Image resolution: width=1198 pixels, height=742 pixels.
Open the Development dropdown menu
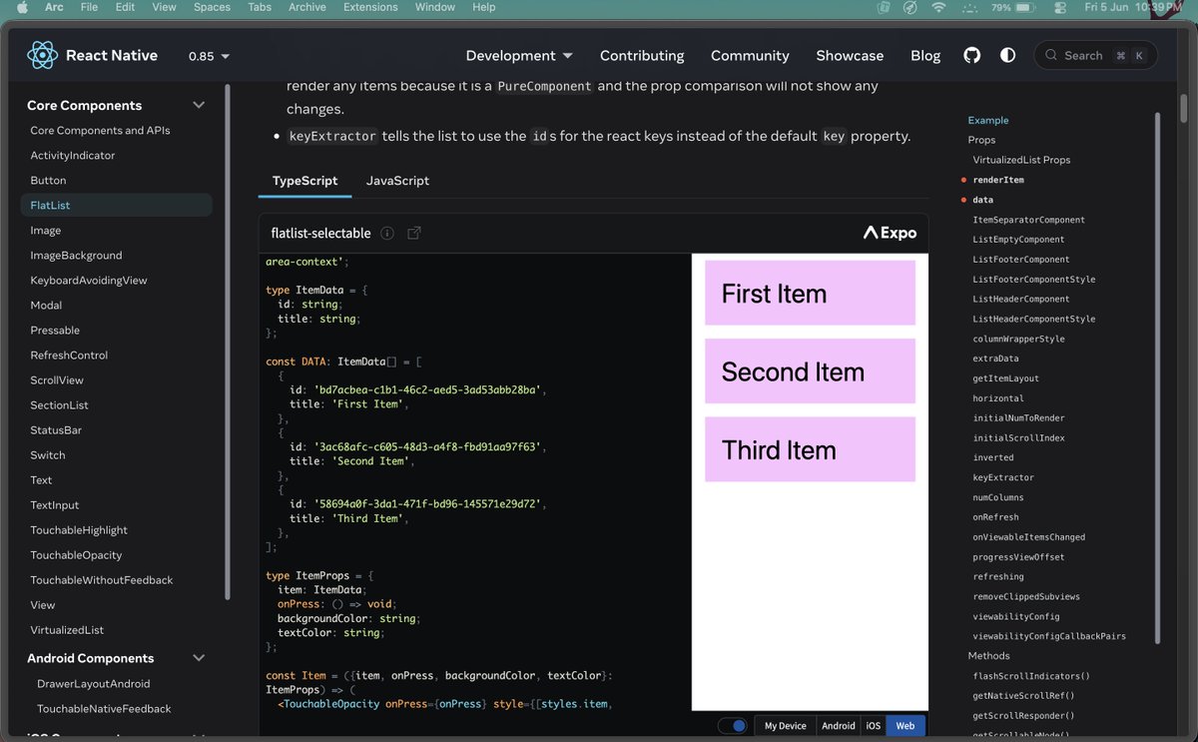point(519,56)
